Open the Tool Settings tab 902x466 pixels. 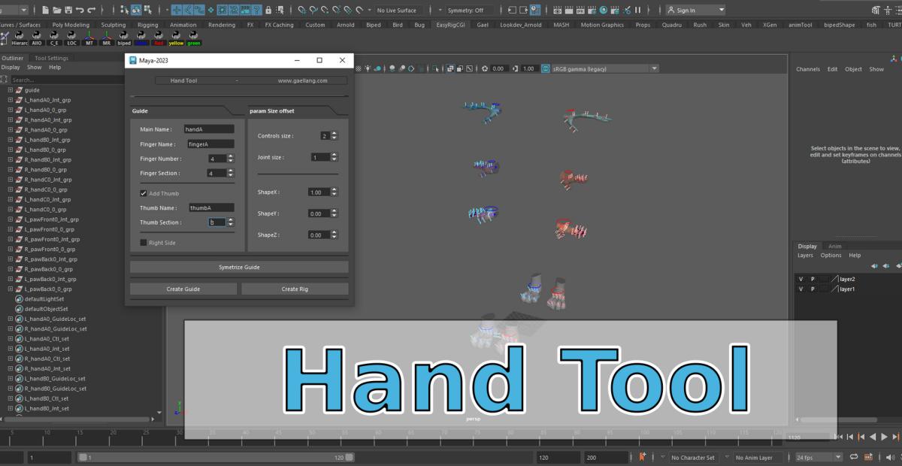point(51,58)
